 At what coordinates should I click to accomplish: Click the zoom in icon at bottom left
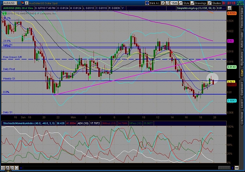pyautogui.click(x=7, y=168)
